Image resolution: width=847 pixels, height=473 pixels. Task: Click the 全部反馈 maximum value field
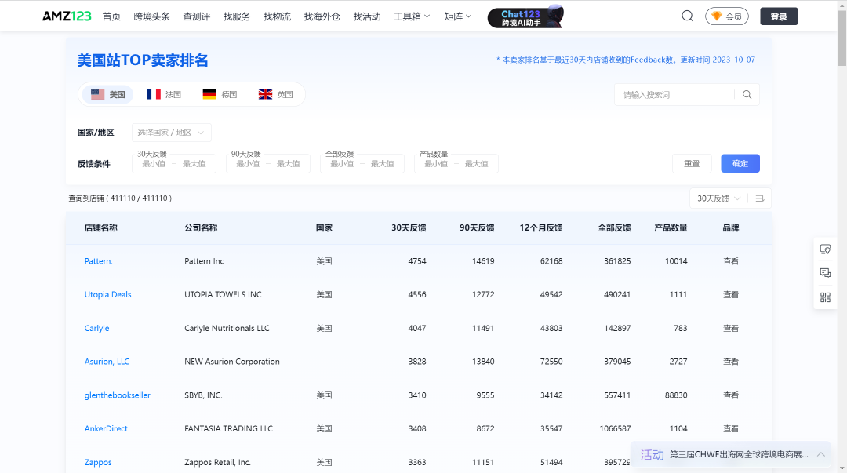[x=382, y=164]
